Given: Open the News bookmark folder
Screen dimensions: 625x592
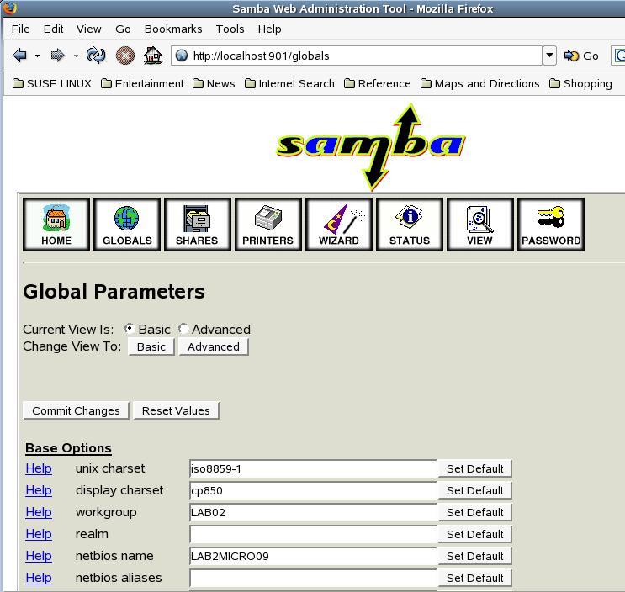Looking at the screenshot, I should [x=214, y=83].
